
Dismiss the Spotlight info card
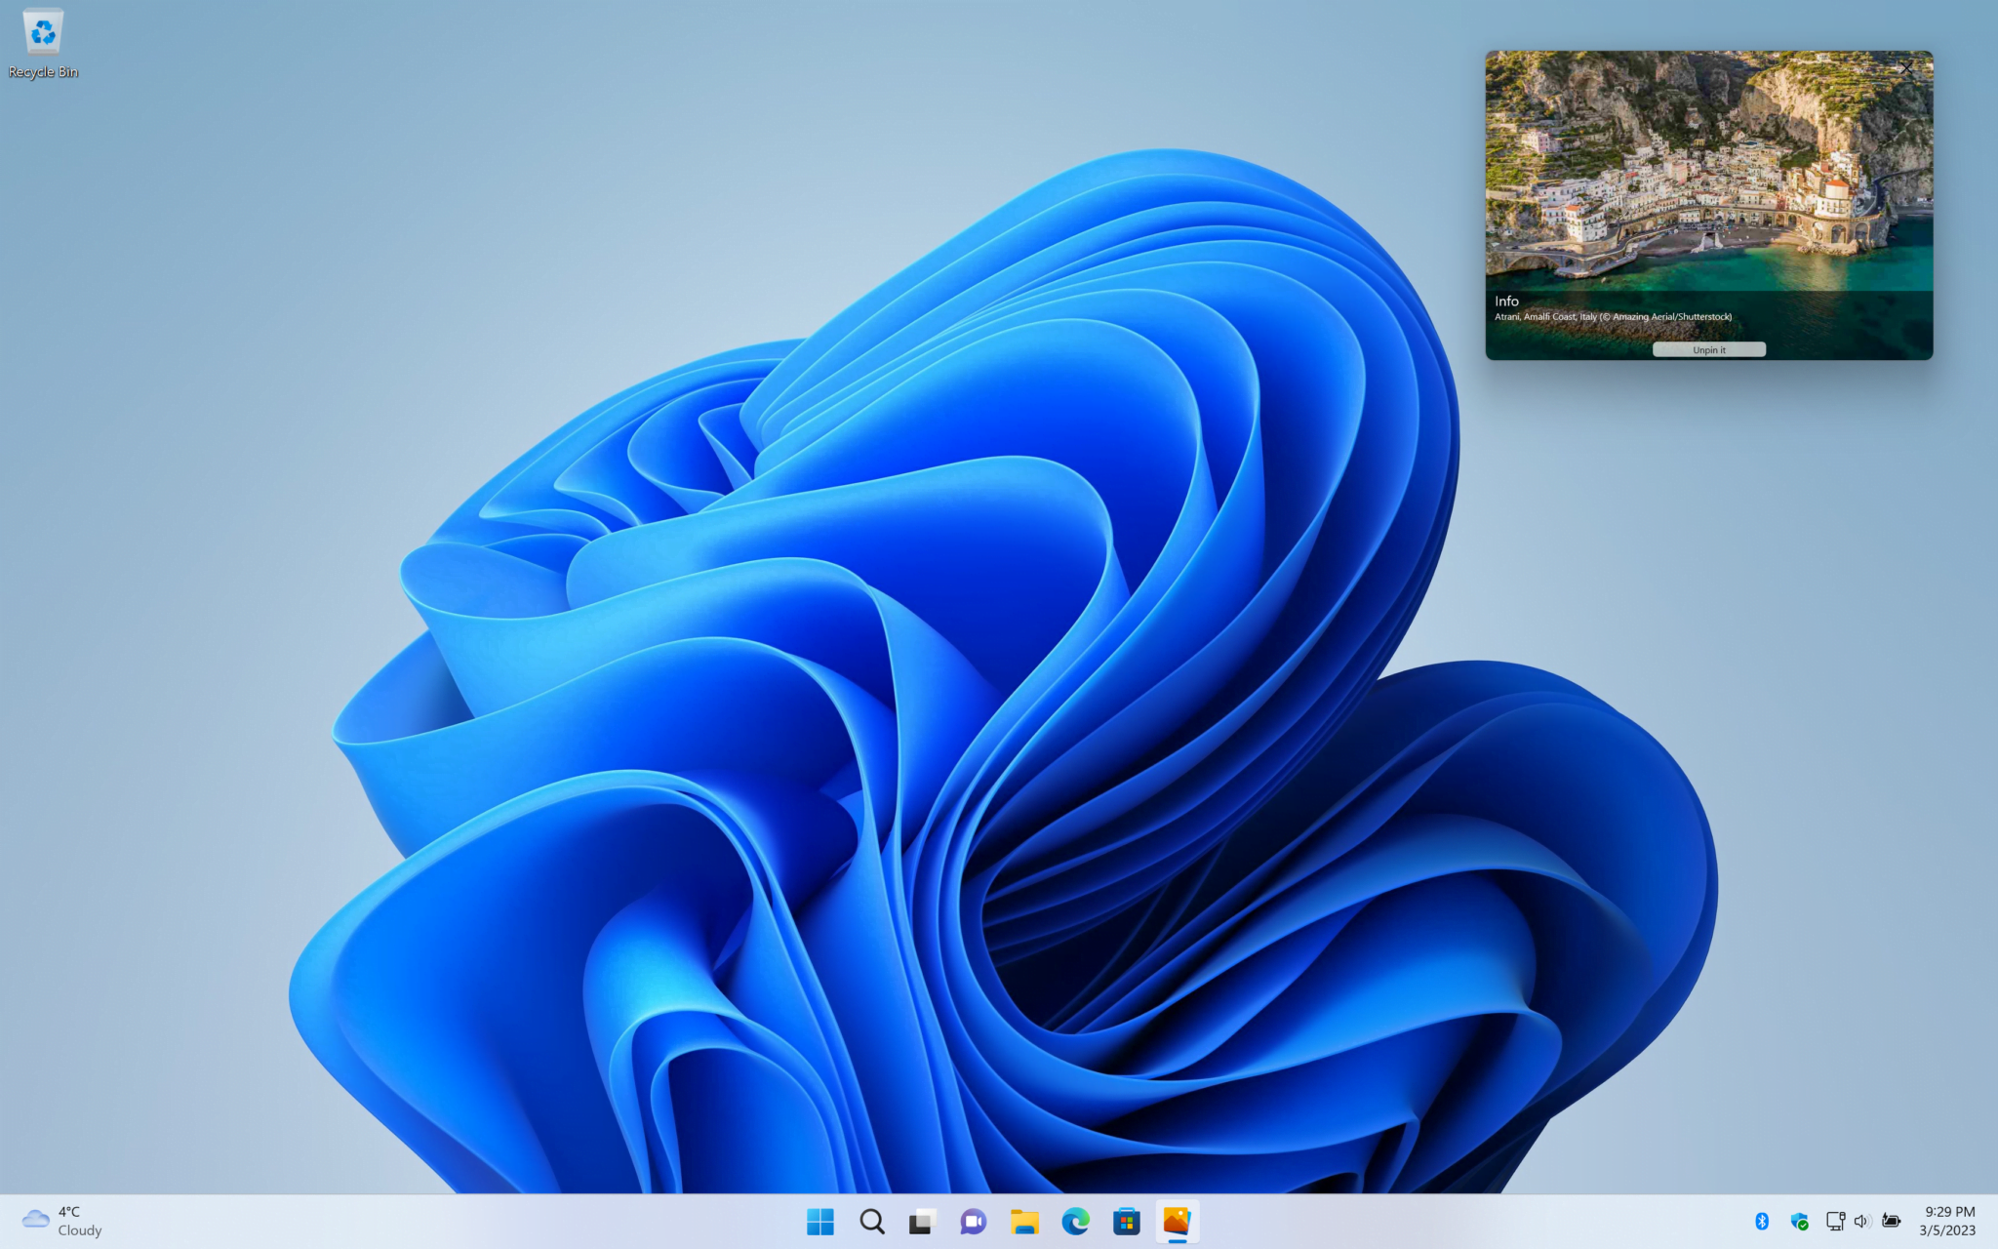pyautogui.click(x=1906, y=68)
